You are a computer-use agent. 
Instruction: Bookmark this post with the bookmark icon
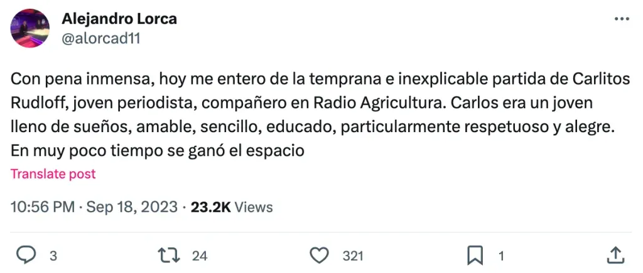coord(475,255)
